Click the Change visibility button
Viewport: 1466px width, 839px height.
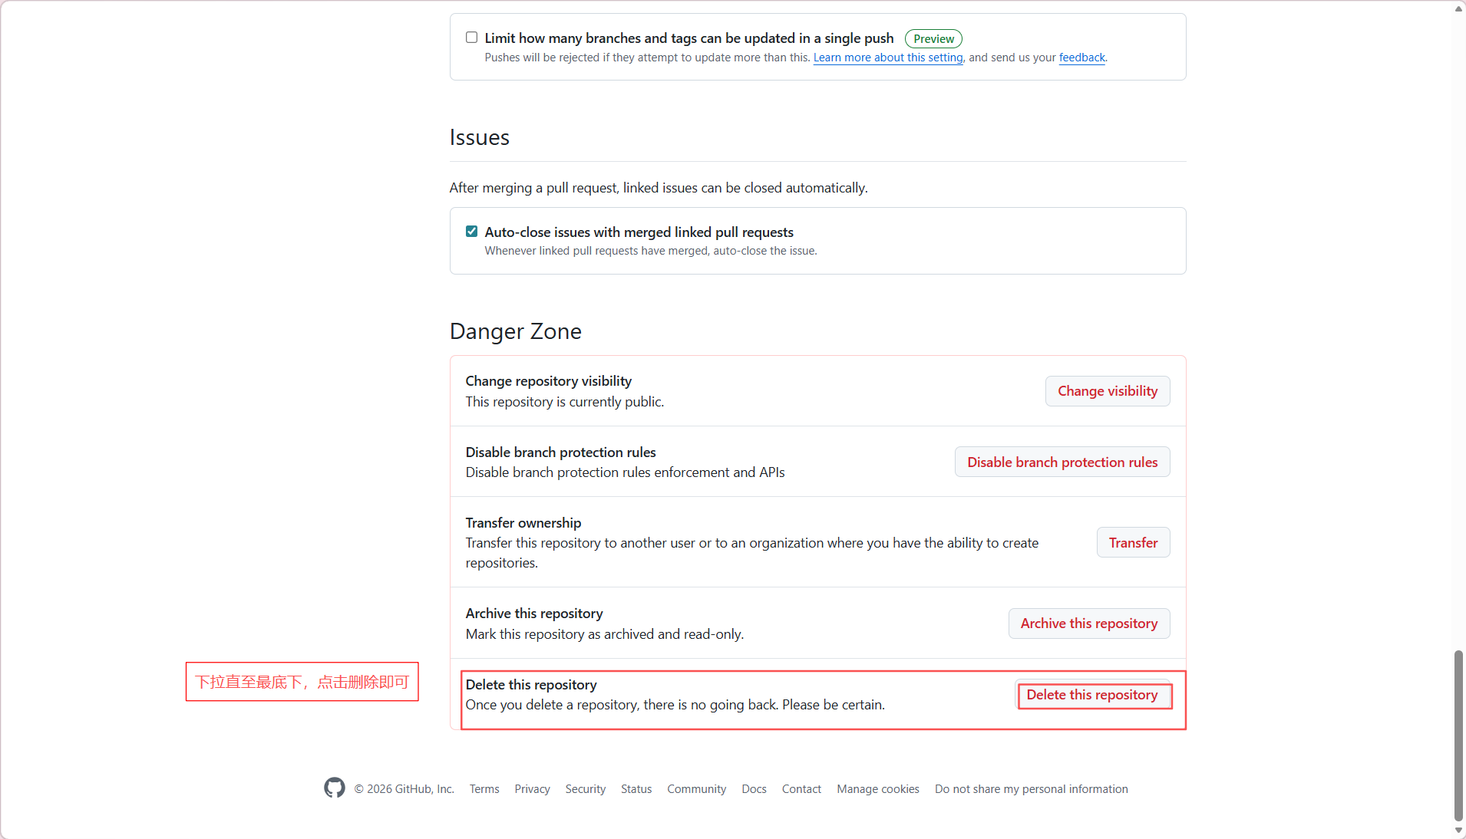pyautogui.click(x=1107, y=391)
